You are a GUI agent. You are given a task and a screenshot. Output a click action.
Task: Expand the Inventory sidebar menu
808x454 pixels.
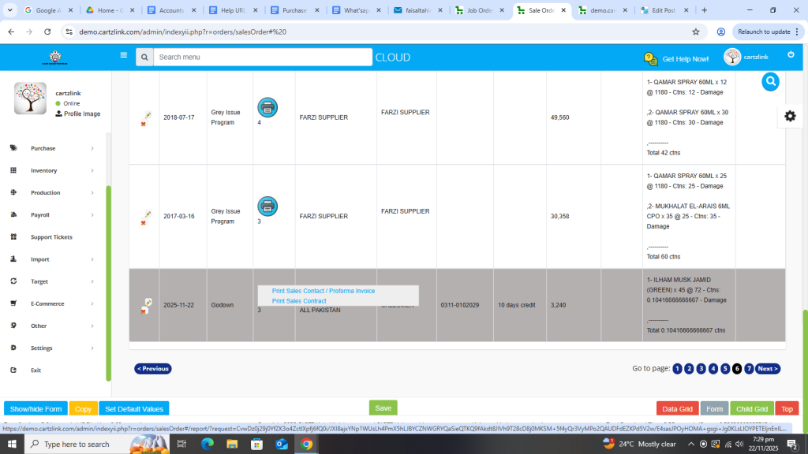click(x=44, y=170)
